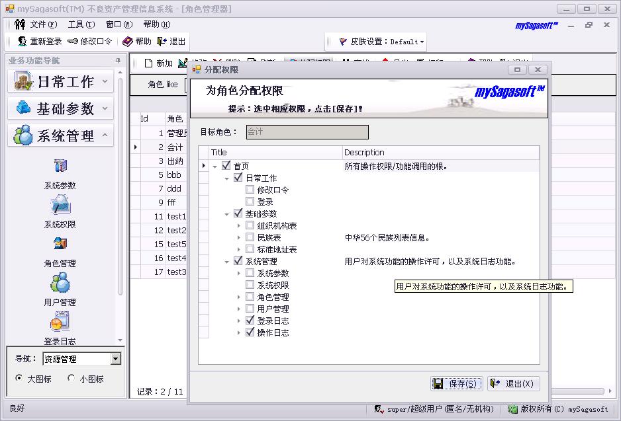
Task: Check the 组织机构表 checkbox
Action: coord(250,225)
